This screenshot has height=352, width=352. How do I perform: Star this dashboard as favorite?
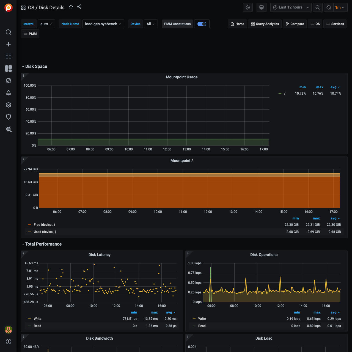[71, 7]
